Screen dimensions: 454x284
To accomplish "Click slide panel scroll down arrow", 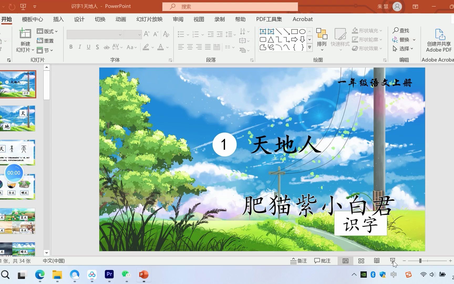I will (x=47, y=253).
